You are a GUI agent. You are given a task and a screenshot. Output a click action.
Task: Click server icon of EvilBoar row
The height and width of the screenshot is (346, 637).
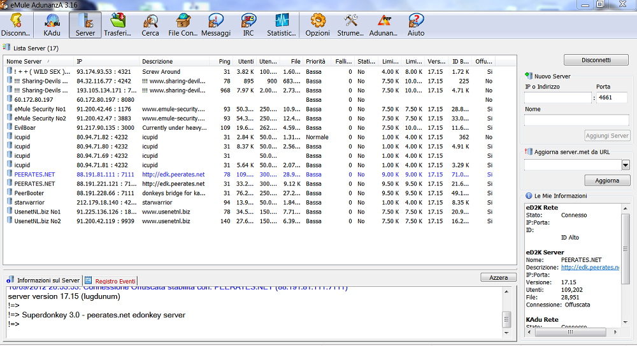click(x=10, y=127)
